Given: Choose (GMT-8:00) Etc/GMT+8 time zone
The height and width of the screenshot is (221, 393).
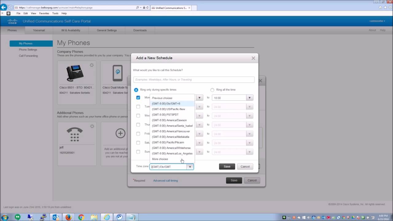Looking at the screenshot, I should coord(172,104).
